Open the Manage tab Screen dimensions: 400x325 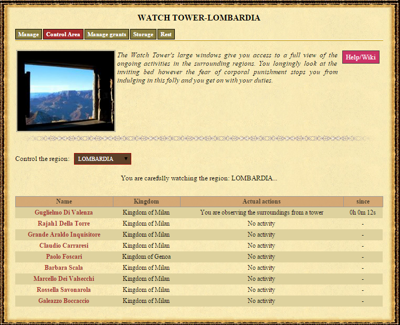[x=28, y=34]
